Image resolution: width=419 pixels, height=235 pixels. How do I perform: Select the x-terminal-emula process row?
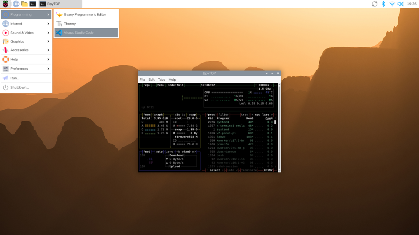tap(240, 126)
